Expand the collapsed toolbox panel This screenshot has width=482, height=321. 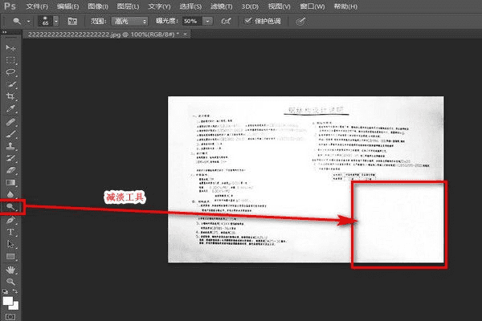point(4,32)
